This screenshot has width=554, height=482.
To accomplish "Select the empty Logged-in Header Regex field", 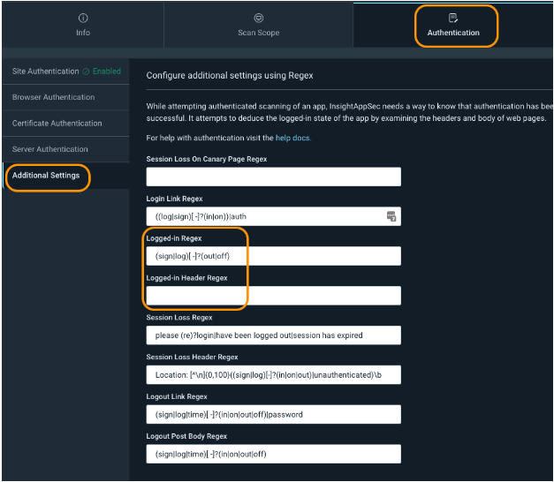I will click(x=273, y=296).
